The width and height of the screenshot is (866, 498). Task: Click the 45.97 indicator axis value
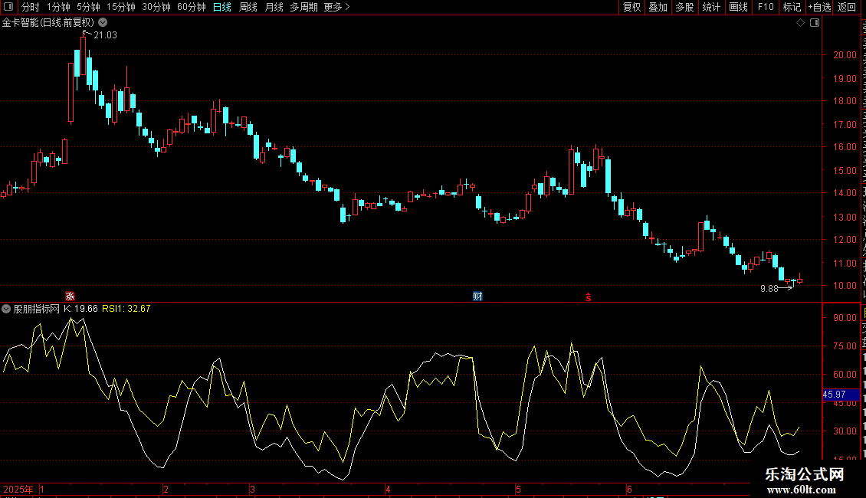coord(835,395)
